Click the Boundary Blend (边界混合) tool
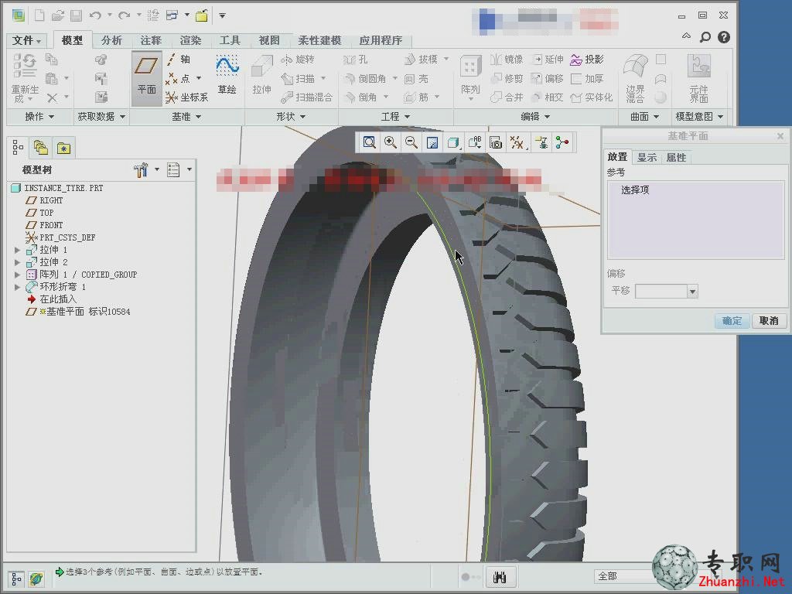The height and width of the screenshot is (594, 792). tap(636, 78)
